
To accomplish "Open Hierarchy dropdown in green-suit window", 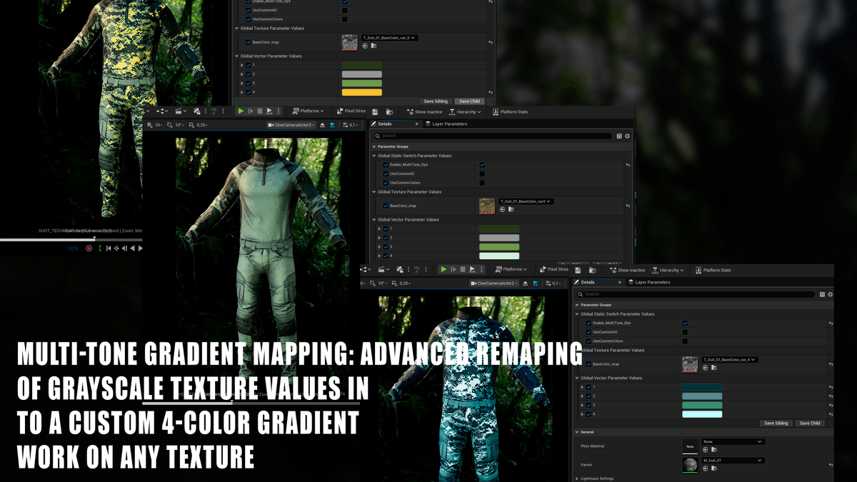I will (465, 112).
